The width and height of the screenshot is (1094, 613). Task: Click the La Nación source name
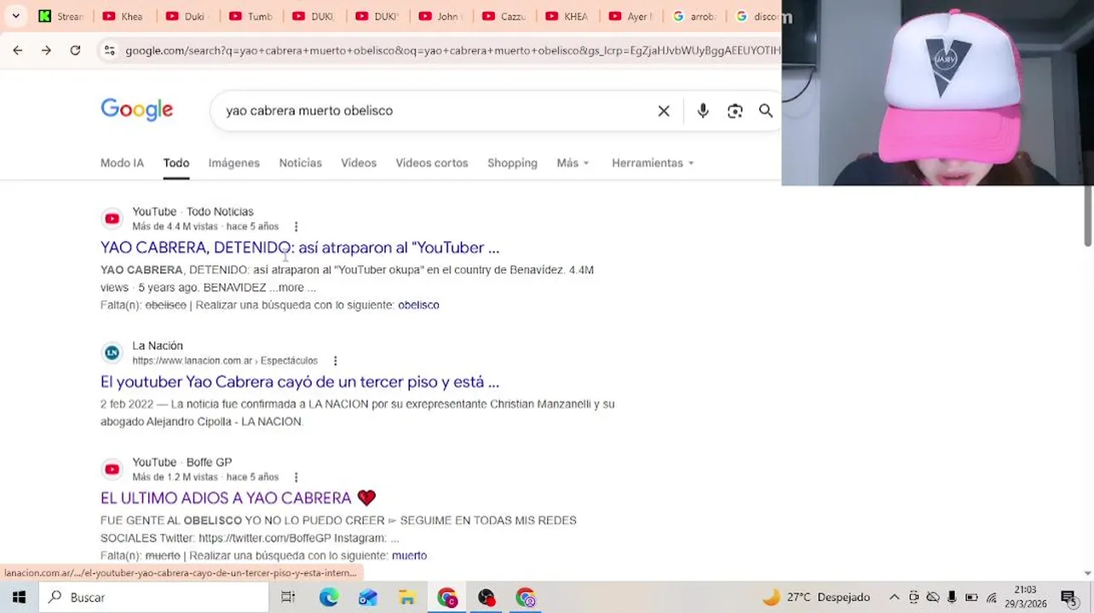coord(158,346)
